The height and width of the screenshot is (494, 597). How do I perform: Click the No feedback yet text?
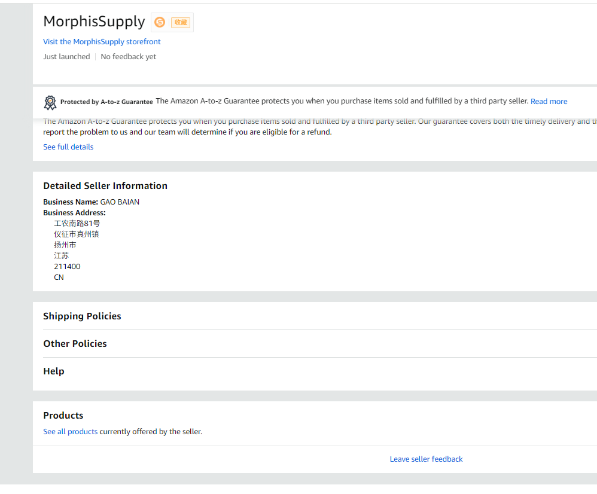click(128, 56)
